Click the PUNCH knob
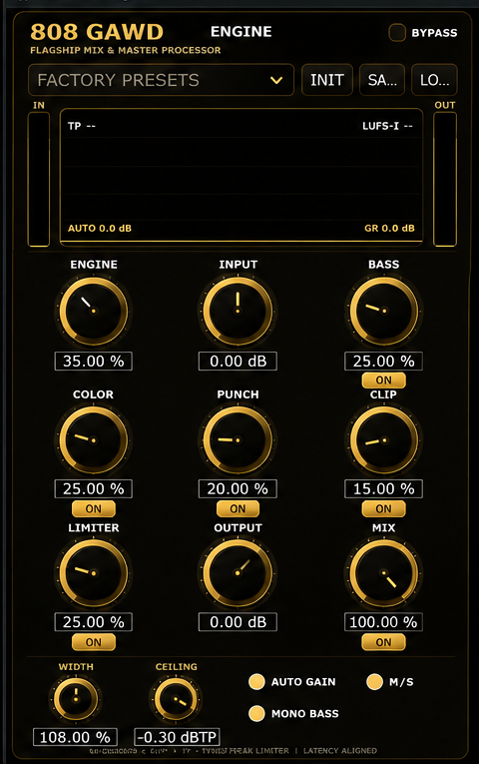The height and width of the screenshot is (764, 479). 238,440
